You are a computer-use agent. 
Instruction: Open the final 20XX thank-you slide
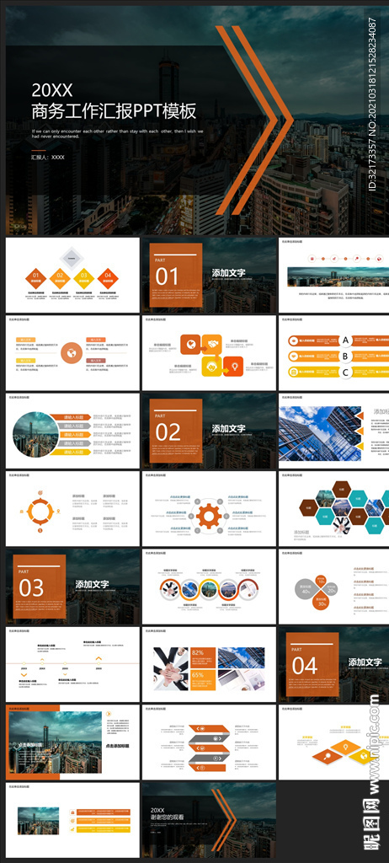coord(209,819)
